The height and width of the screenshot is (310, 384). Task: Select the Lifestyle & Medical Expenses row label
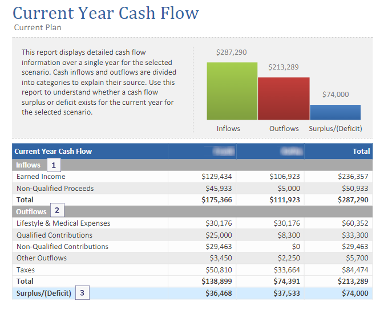point(63,223)
